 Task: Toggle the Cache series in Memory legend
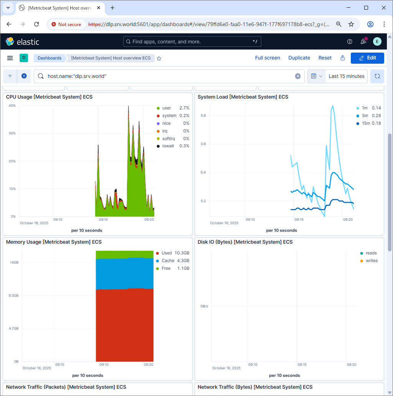[x=168, y=261]
